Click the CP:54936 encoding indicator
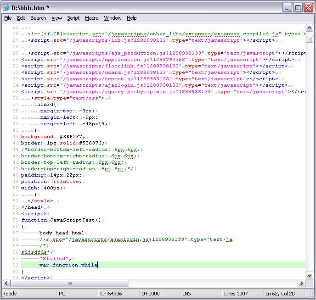316x300 pixels. (111, 294)
